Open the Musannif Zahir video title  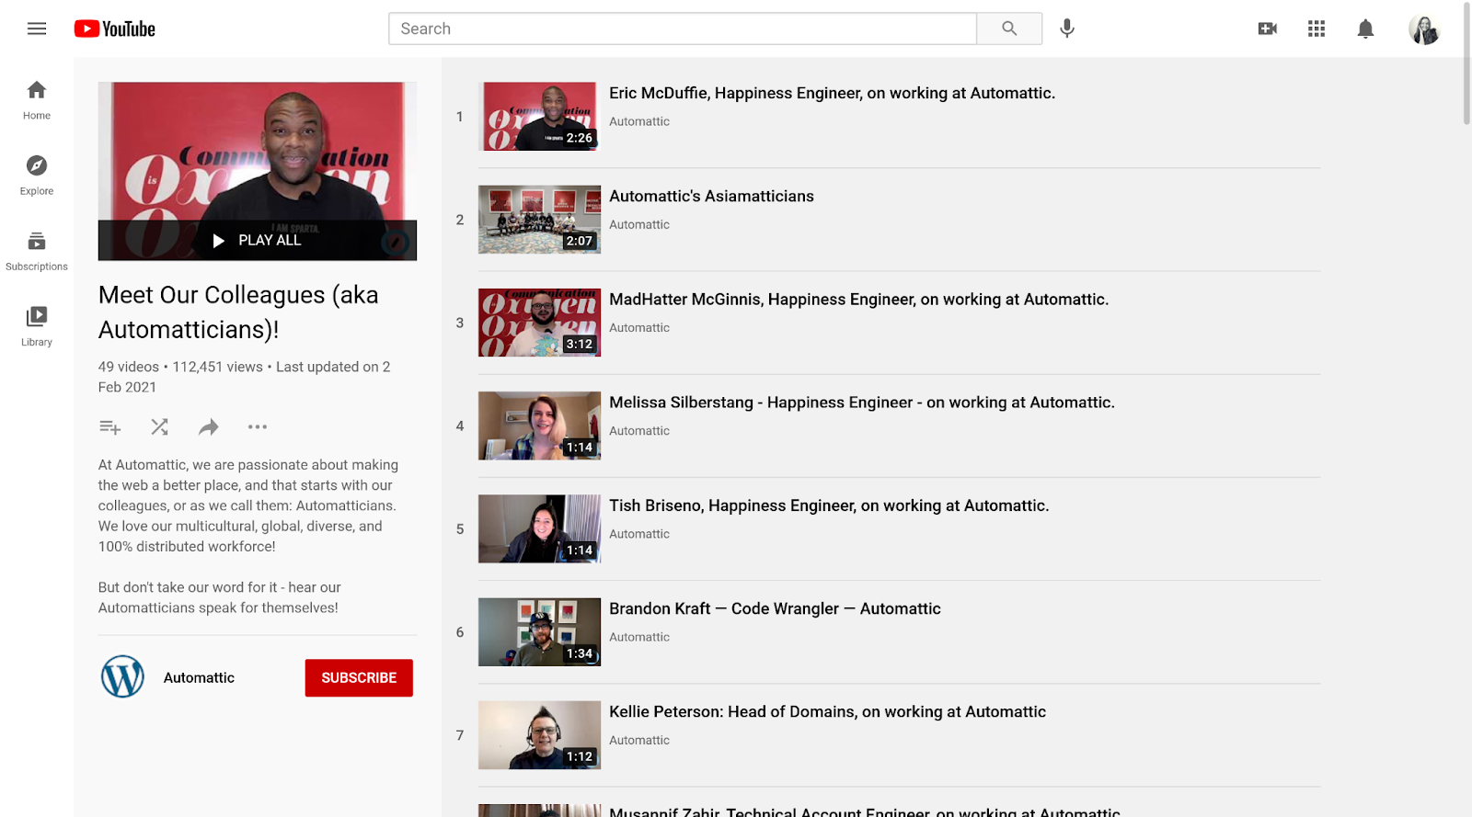[865, 811]
